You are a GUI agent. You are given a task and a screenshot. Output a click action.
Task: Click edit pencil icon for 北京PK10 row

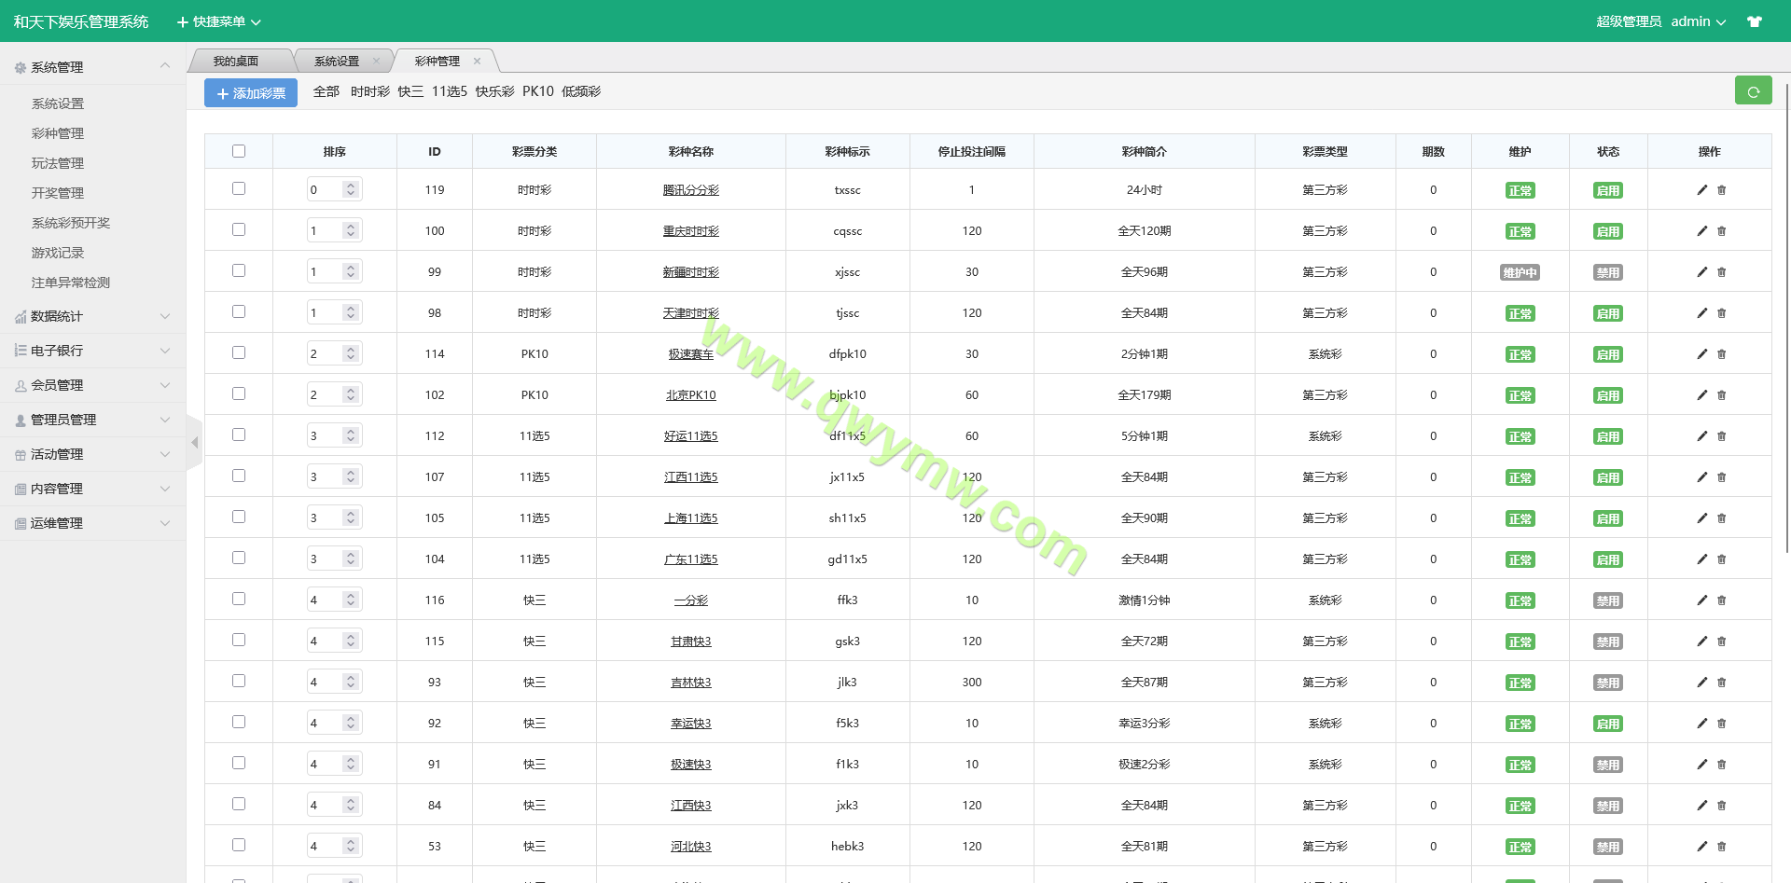(x=1701, y=395)
